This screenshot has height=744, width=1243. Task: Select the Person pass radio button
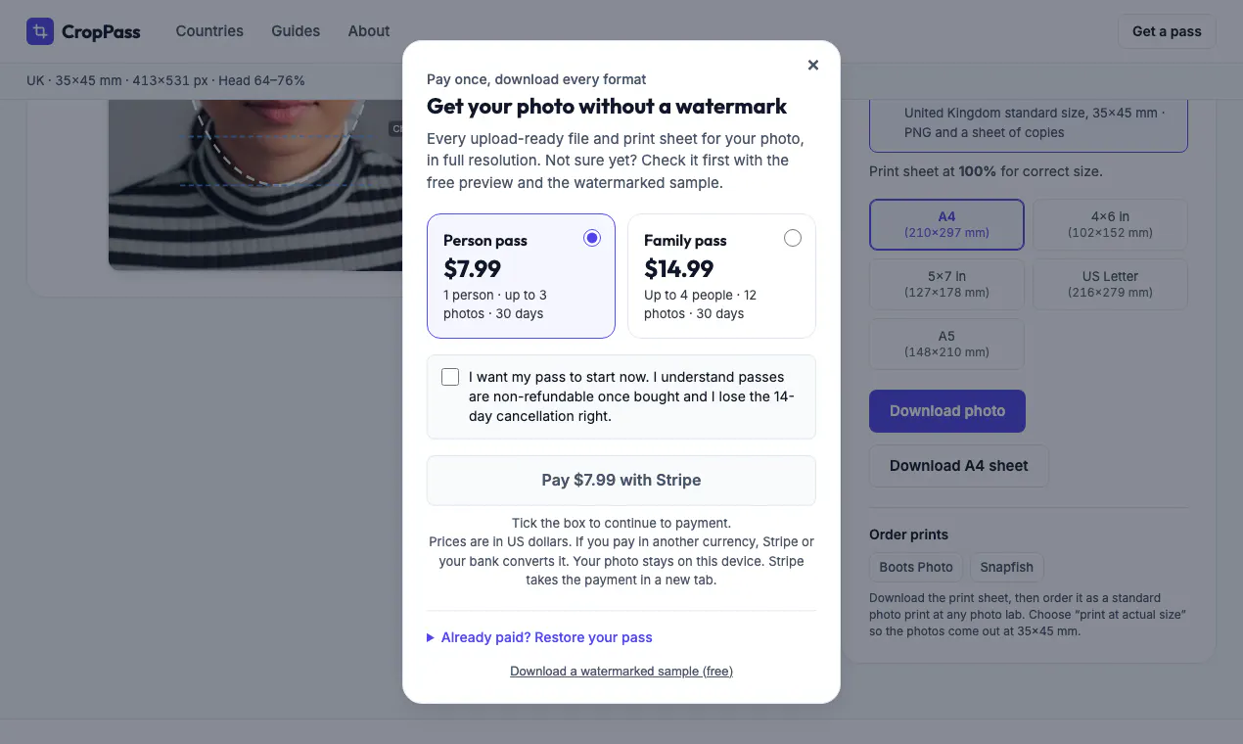point(591,238)
